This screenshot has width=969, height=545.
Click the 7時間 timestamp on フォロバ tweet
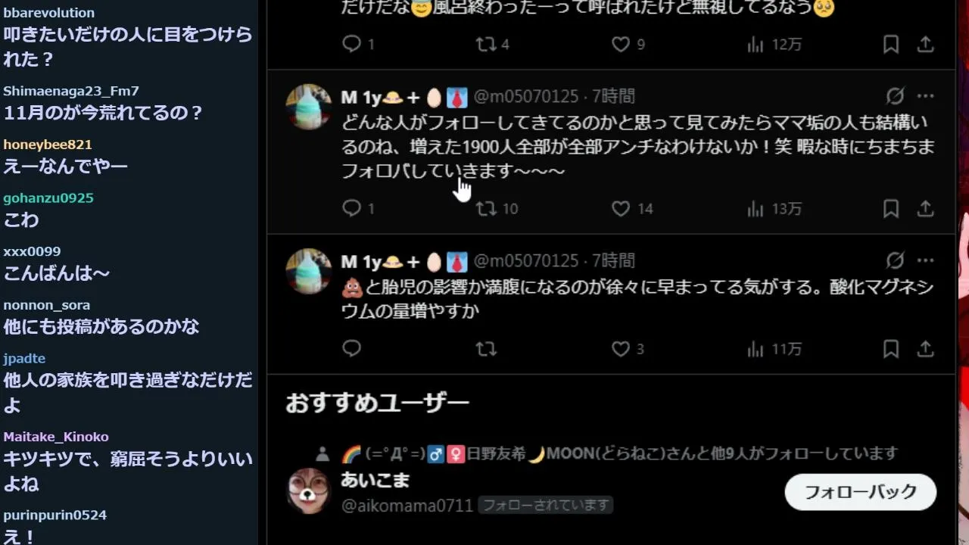coord(613,96)
